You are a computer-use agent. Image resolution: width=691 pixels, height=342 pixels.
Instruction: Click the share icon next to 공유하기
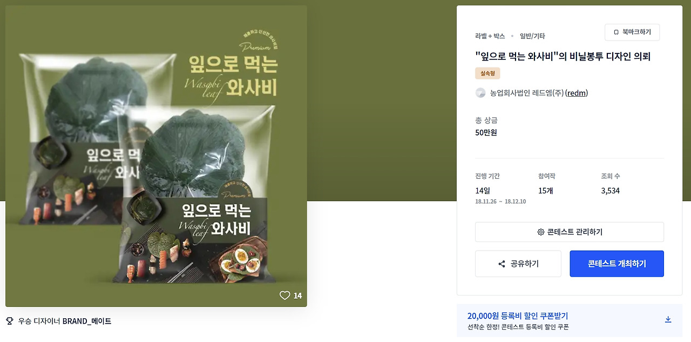click(x=502, y=264)
